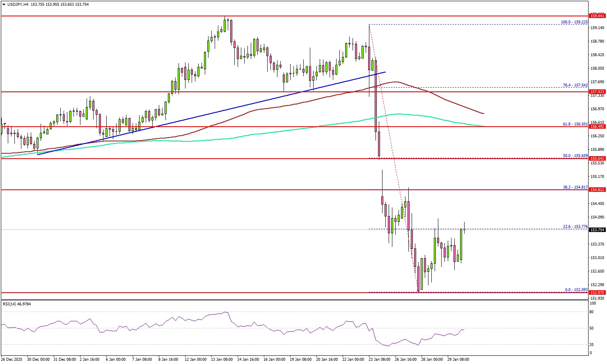Image resolution: width=607 pixels, height=364 pixels.
Task: Click the current price 153.754 marker
Action: [x=597, y=230]
